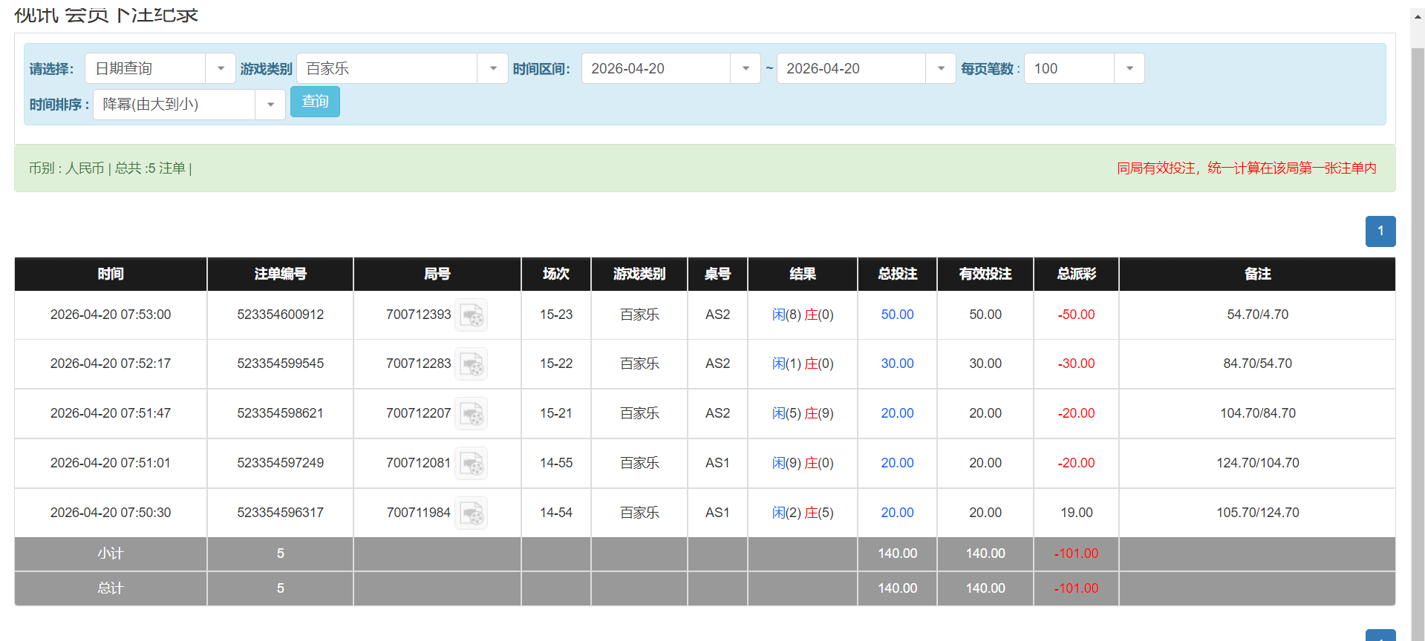Click the 总计 total row label
The image size is (1425, 641).
111,588
